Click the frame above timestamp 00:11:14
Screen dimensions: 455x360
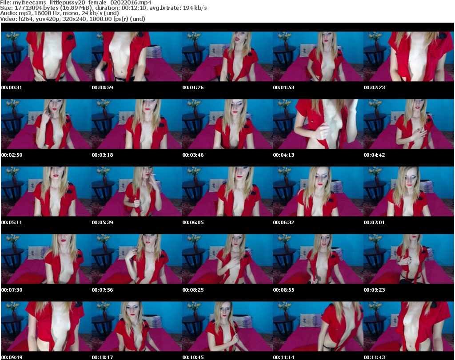click(318, 327)
